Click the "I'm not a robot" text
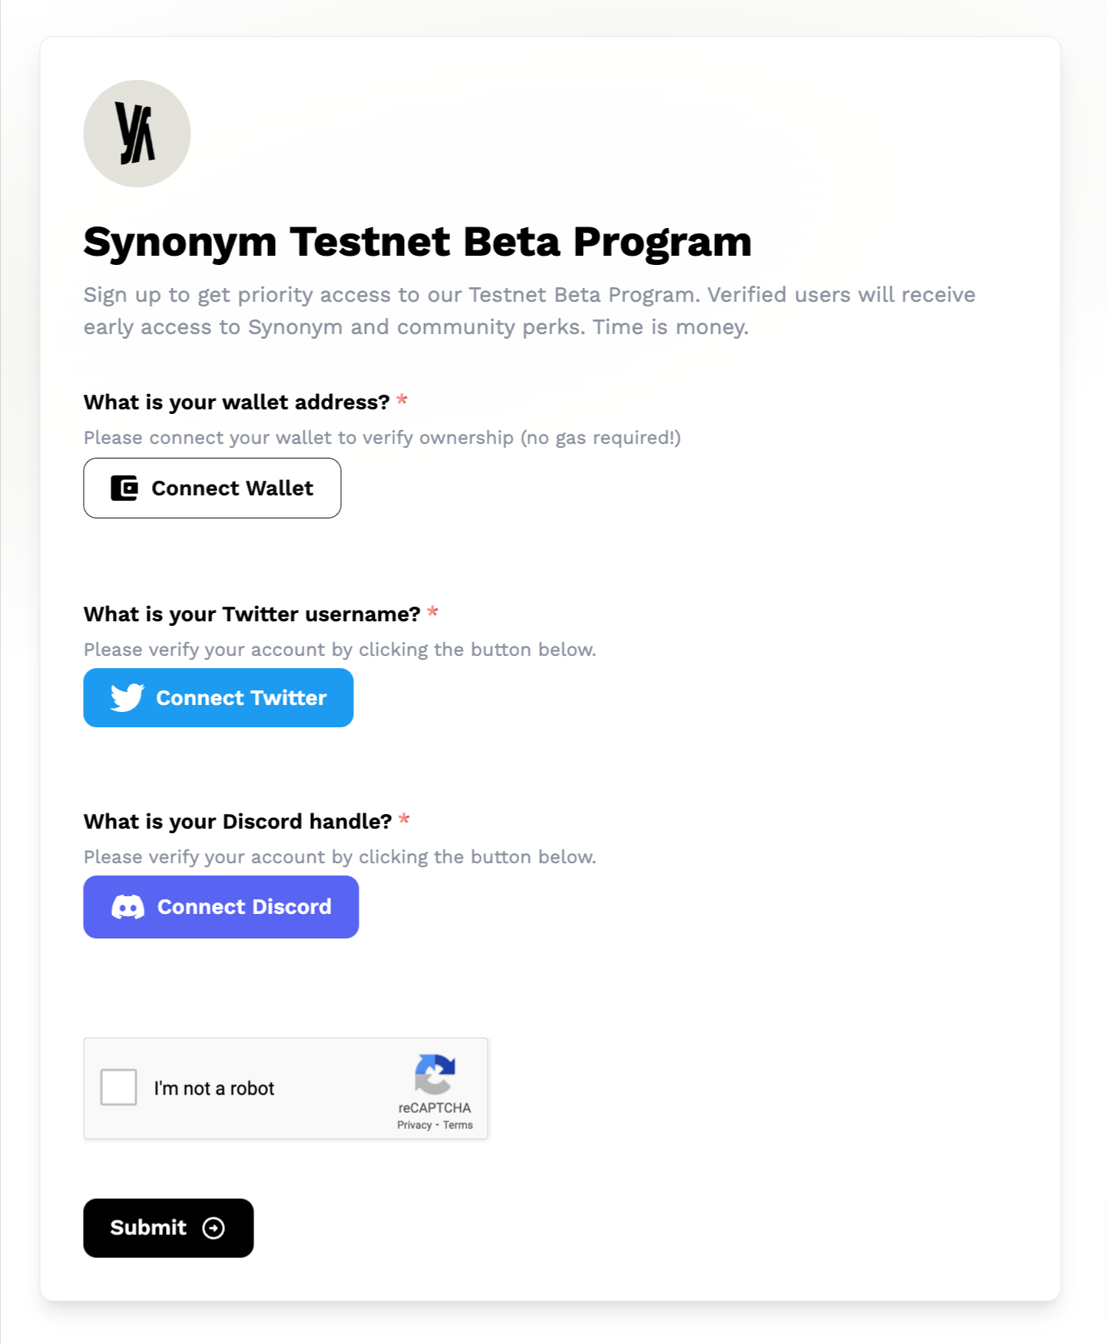Screen dimensions: 1106x1344 (x=214, y=1088)
